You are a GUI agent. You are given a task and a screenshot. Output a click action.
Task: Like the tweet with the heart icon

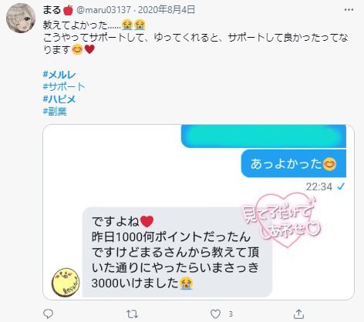click(x=215, y=314)
